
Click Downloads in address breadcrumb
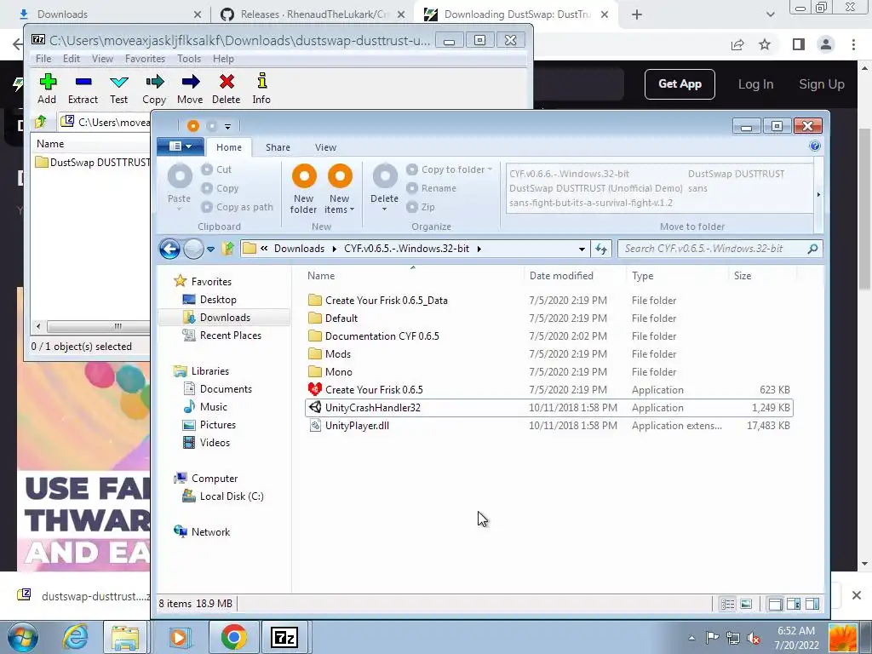pyautogui.click(x=299, y=249)
